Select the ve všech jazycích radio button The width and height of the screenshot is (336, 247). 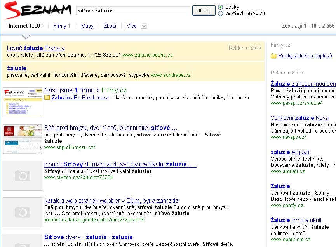220,14
